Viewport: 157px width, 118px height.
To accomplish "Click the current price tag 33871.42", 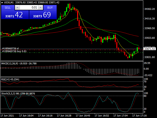I will (x=149, y=49).
